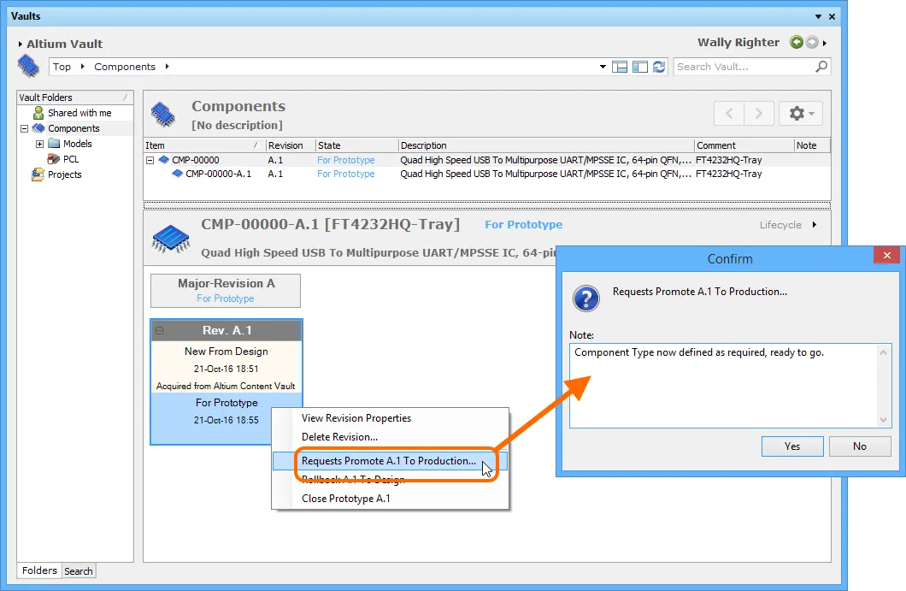Viewport: 906px width, 591px height.
Task: Click the Note scrollbar down arrow
Action: tap(883, 420)
